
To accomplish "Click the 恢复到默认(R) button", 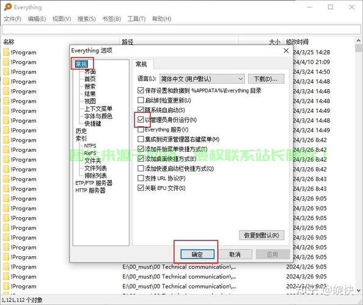I will [x=262, y=235].
